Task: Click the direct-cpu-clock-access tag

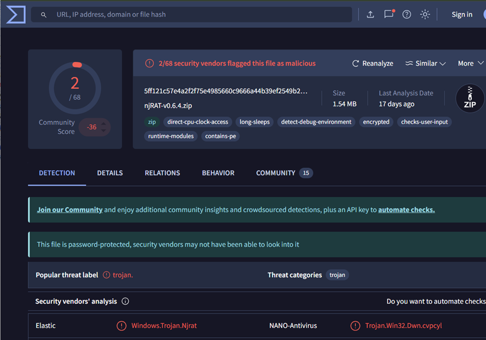Action: pyautogui.click(x=198, y=122)
